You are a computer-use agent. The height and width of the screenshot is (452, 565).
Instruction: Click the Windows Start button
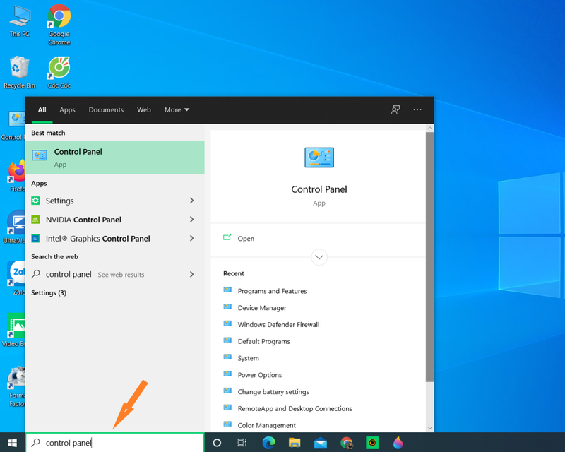tap(12, 443)
